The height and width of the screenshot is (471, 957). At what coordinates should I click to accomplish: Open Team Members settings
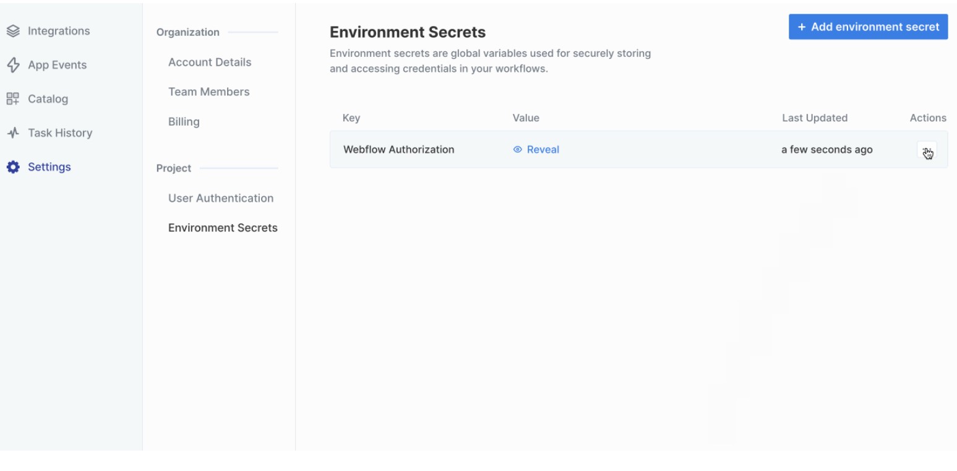pyautogui.click(x=209, y=92)
